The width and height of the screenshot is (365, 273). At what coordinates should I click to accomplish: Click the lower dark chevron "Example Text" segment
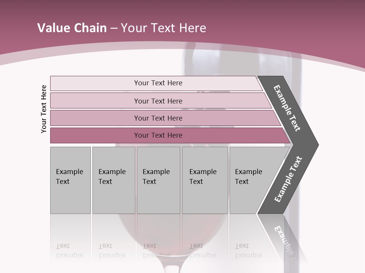(288, 179)
